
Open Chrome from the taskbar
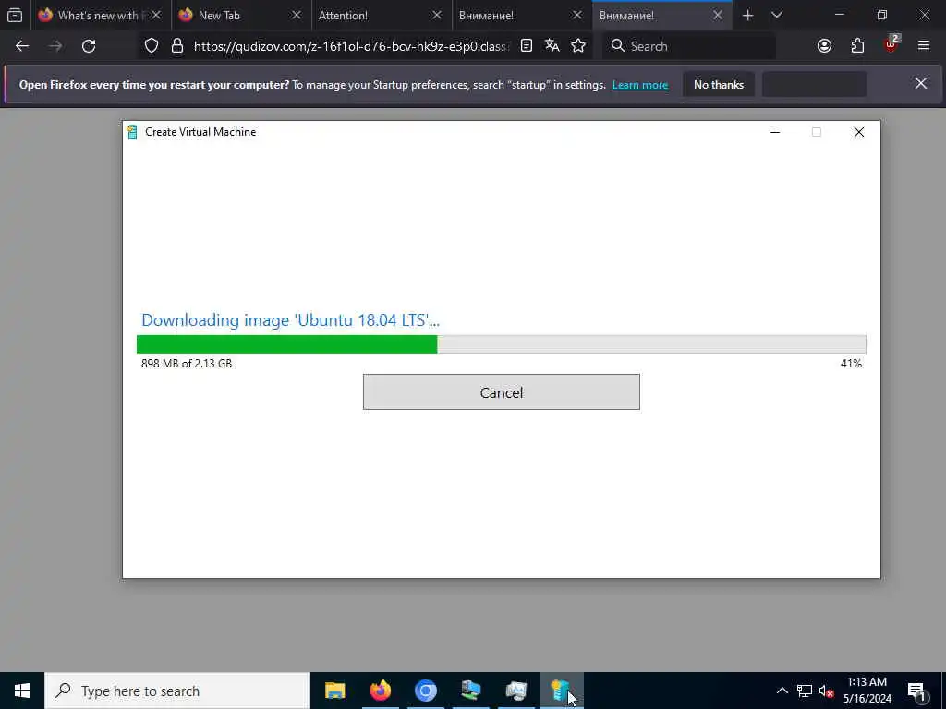tap(425, 691)
